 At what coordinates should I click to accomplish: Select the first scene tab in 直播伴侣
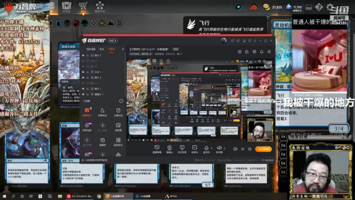[x=91, y=49]
